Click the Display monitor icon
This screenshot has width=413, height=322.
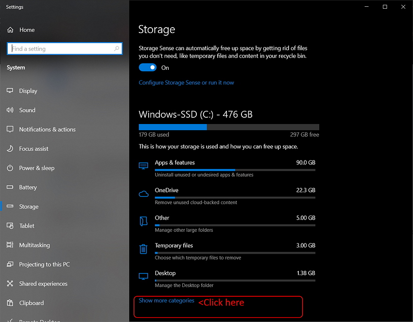coord(10,91)
